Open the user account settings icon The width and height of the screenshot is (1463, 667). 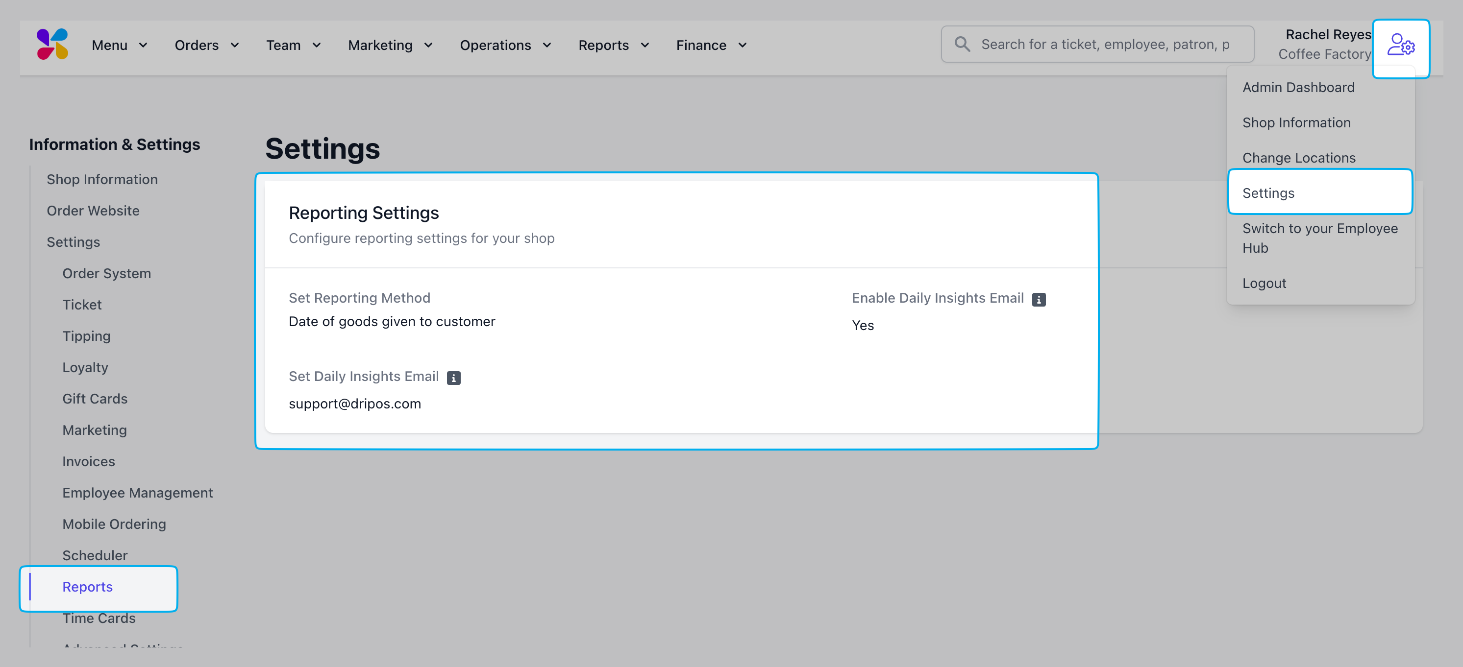(1400, 46)
